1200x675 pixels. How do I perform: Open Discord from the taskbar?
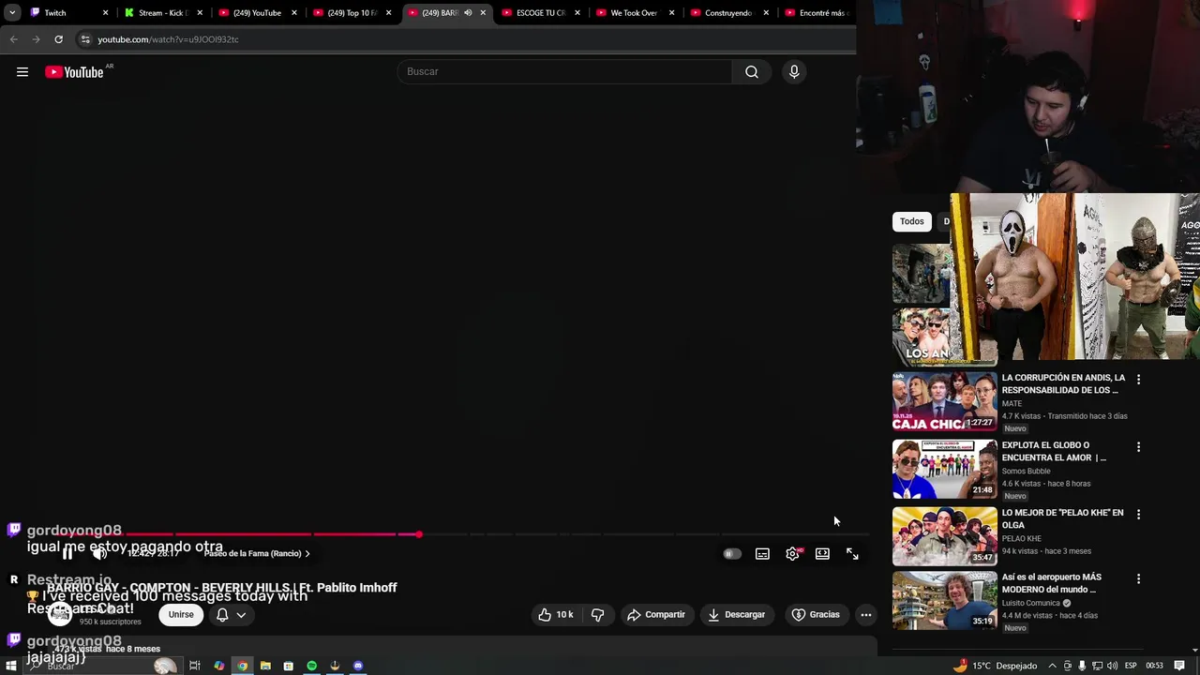pyautogui.click(x=358, y=666)
